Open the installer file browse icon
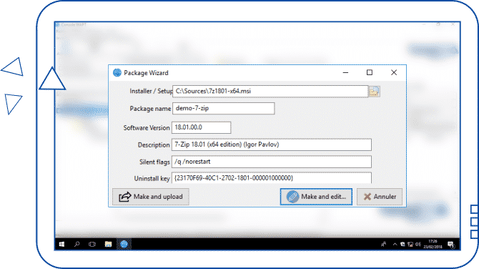Image resolution: width=479 pixels, height=269 pixels. tap(374, 92)
